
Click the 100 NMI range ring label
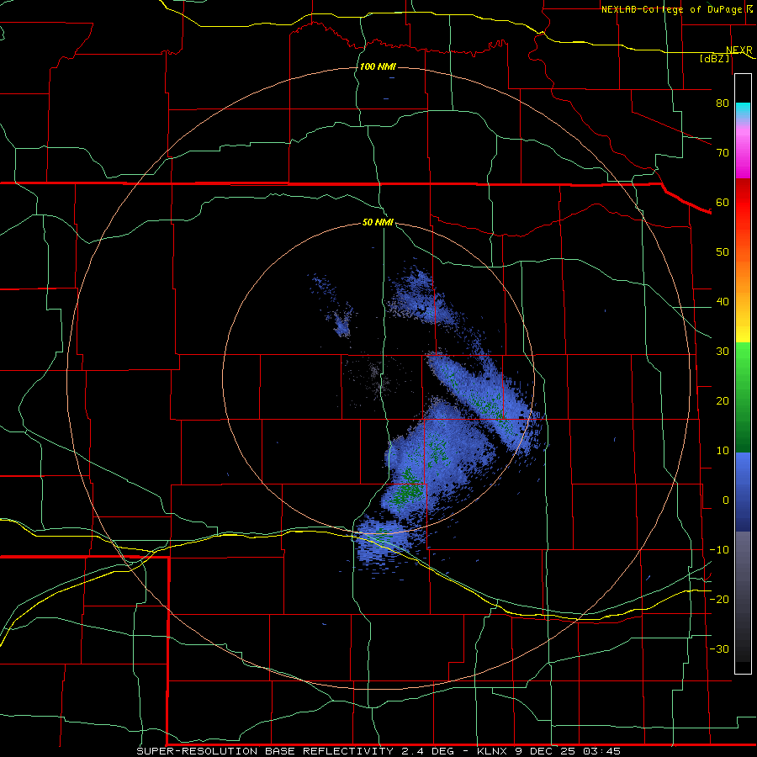tap(378, 66)
